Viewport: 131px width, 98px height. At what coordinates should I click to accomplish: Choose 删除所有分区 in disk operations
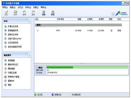click(13, 65)
